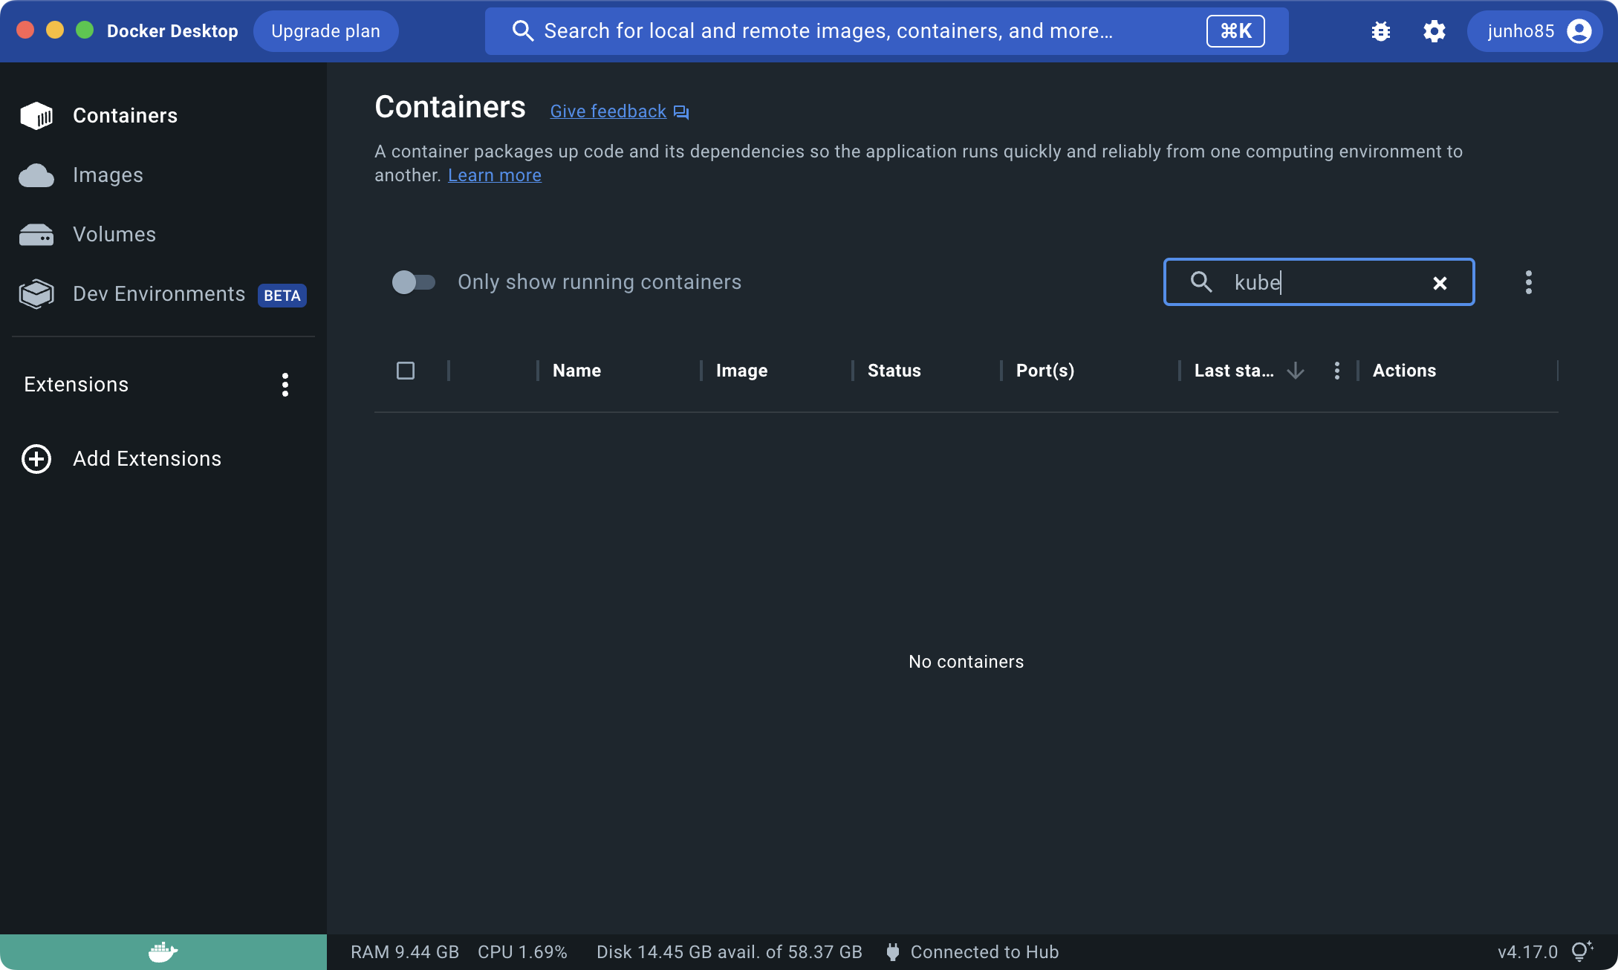Open Extensions three-dot menu

click(x=285, y=385)
